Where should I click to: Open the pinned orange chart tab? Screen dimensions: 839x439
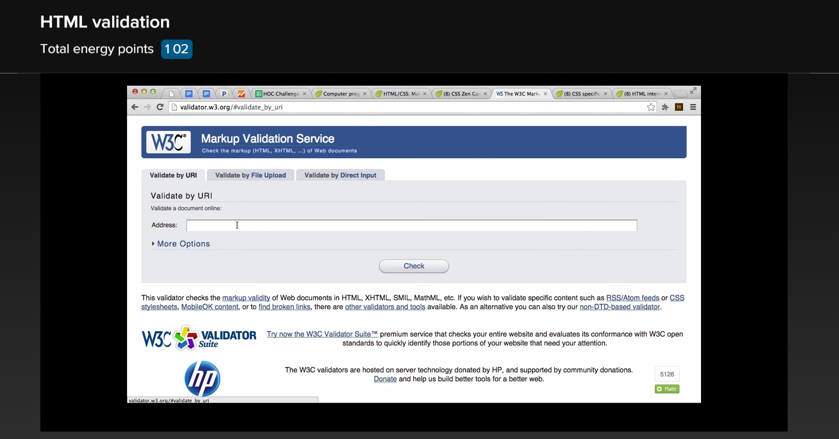tap(241, 94)
